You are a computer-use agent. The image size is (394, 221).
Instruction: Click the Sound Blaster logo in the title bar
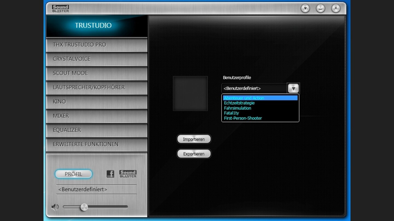coord(60,8)
